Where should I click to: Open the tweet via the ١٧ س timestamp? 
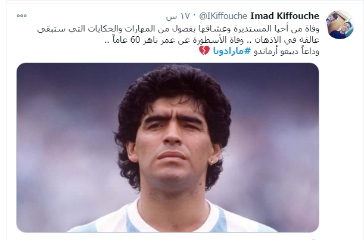pyautogui.click(x=178, y=16)
